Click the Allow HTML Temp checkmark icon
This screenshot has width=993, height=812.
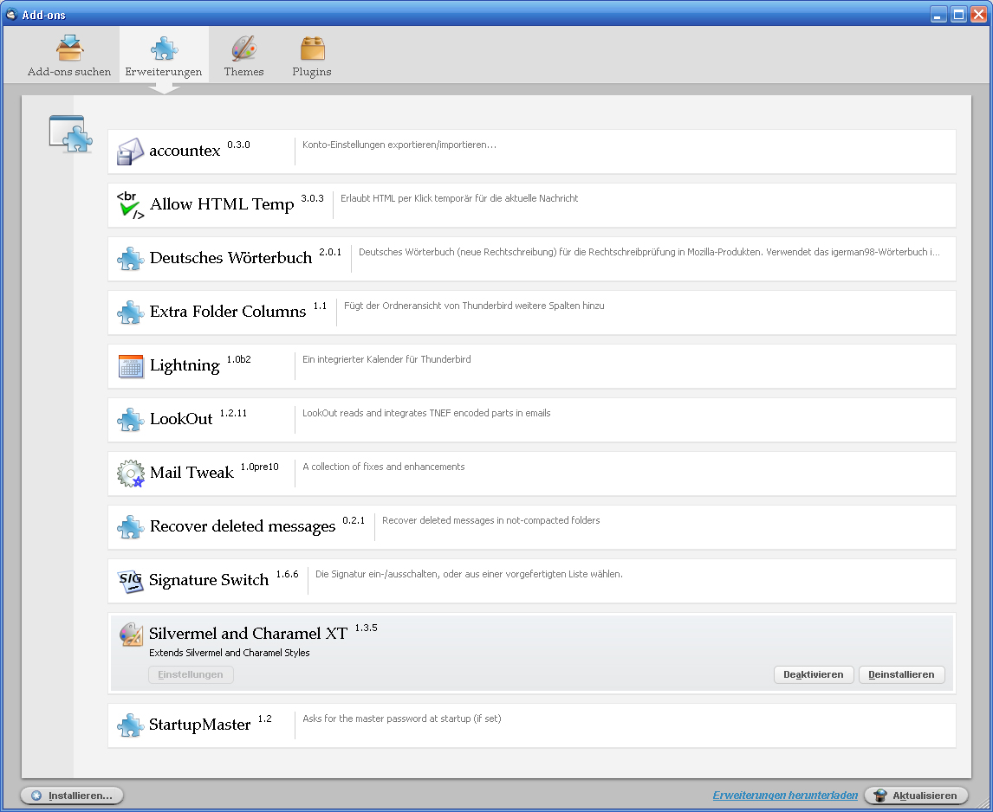[x=130, y=205]
